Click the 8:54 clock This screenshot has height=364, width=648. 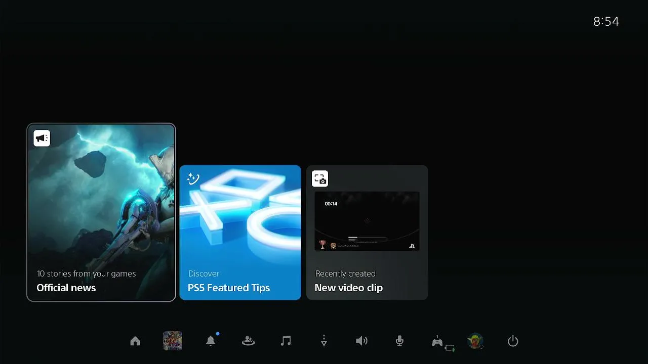pos(606,21)
